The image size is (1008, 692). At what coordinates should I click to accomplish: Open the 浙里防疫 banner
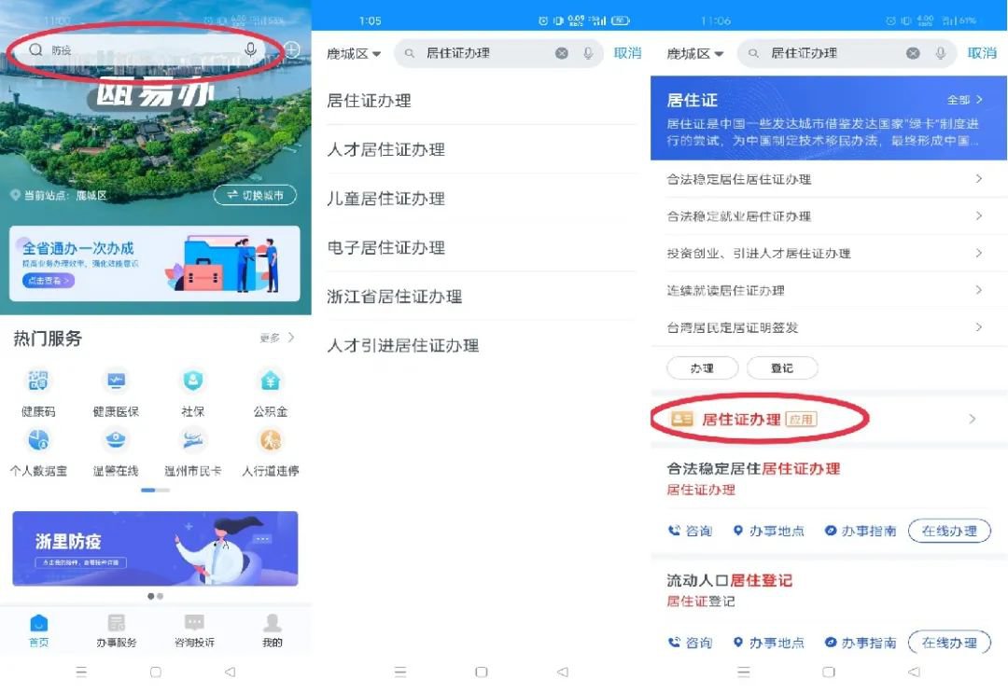point(155,548)
